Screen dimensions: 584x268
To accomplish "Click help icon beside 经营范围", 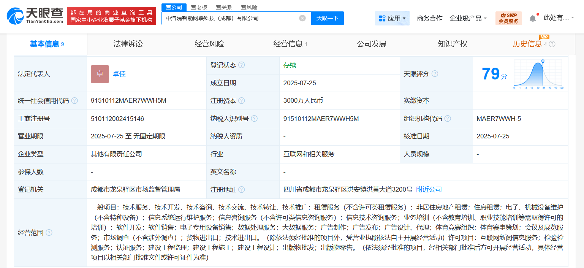I will pos(49,233).
